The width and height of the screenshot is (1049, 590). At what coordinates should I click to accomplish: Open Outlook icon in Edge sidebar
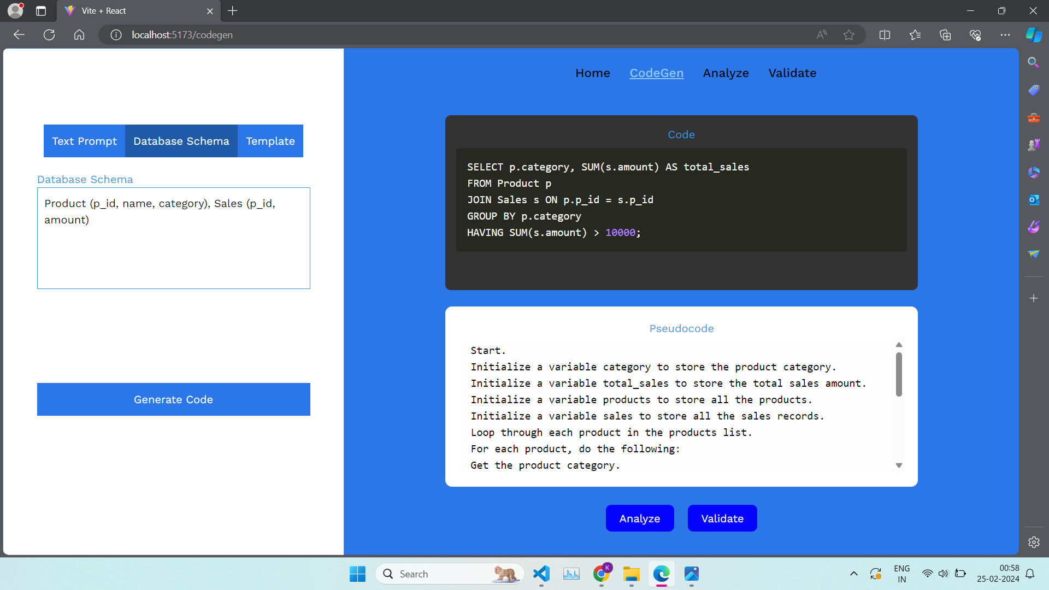tap(1033, 200)
